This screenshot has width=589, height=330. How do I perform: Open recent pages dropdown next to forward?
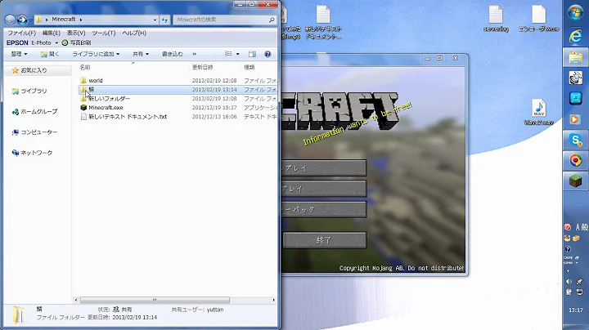30,20
